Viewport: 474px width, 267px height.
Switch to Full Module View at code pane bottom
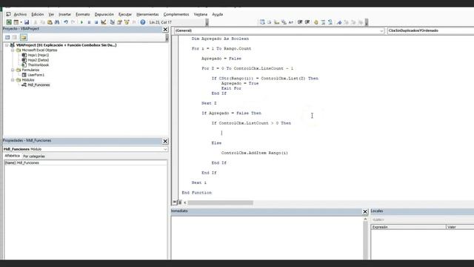[179, 202]
